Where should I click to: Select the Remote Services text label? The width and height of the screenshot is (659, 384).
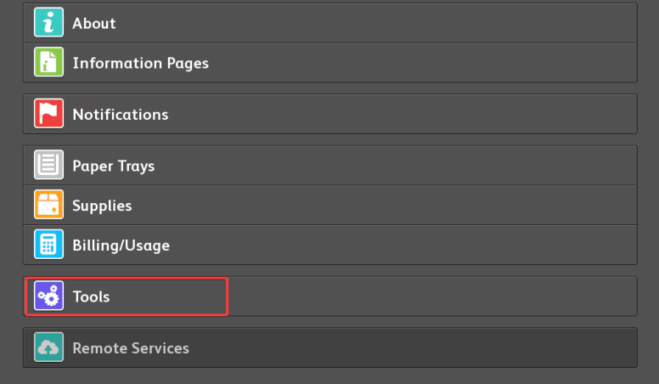point(130,348)
